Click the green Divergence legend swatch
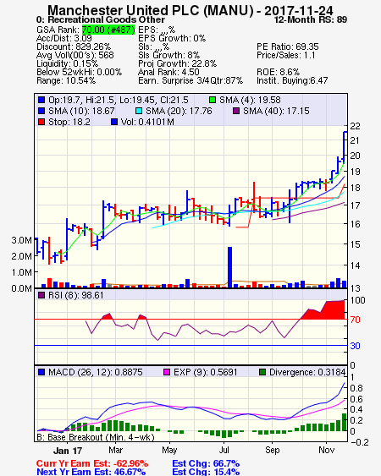Screen dimensions: 381x476 (x=262, y=372)
